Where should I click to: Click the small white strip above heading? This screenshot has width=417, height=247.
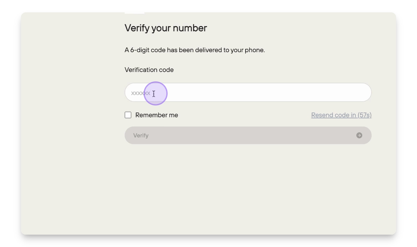[134, 13]
